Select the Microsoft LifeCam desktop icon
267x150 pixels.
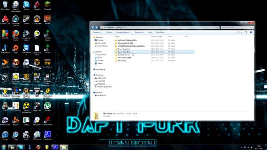pyautogui.click(x=16, y=21)
